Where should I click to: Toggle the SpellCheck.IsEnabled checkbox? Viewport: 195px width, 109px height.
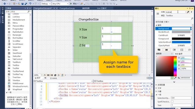click(172, 102)
